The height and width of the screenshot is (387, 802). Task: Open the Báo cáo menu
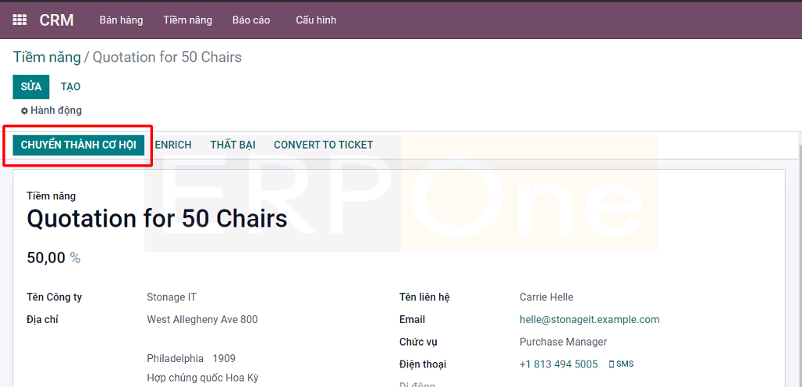pos(251,20)
